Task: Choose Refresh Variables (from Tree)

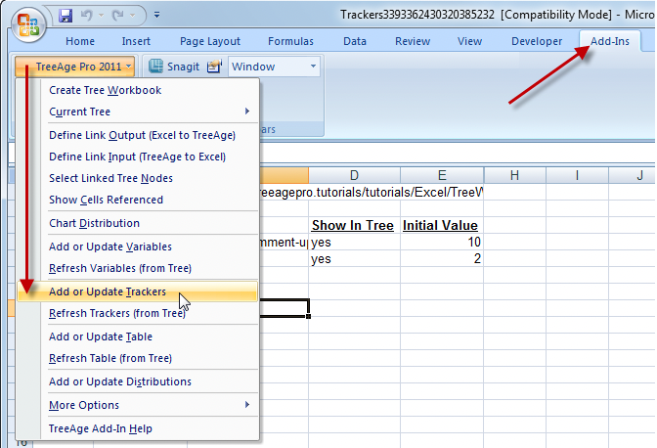Action: tap(138, 268)
